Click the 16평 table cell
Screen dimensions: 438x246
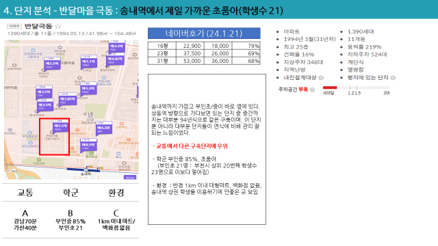pos(162,46)
